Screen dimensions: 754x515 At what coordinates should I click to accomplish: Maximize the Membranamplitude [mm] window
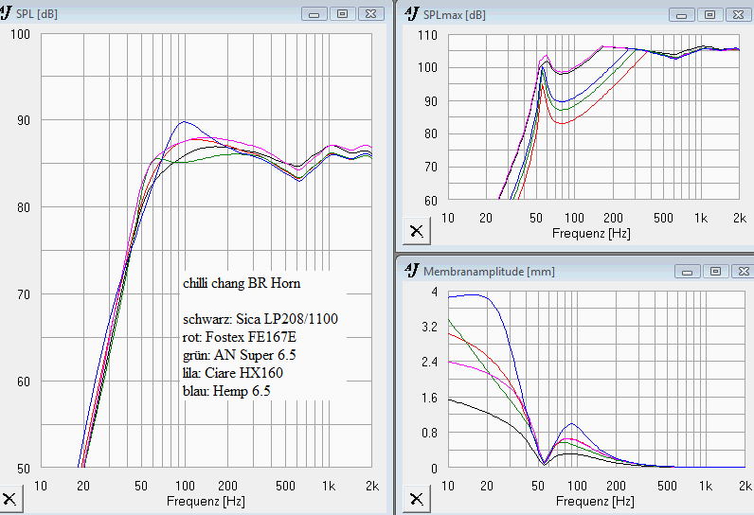[713, 271]
